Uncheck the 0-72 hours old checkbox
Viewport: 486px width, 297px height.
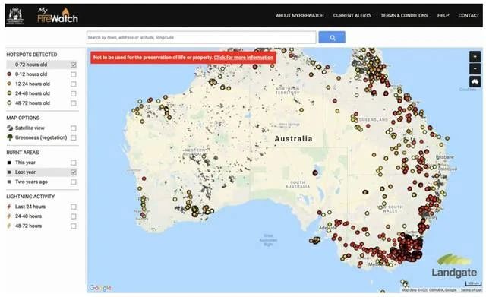tap(74, 65)
